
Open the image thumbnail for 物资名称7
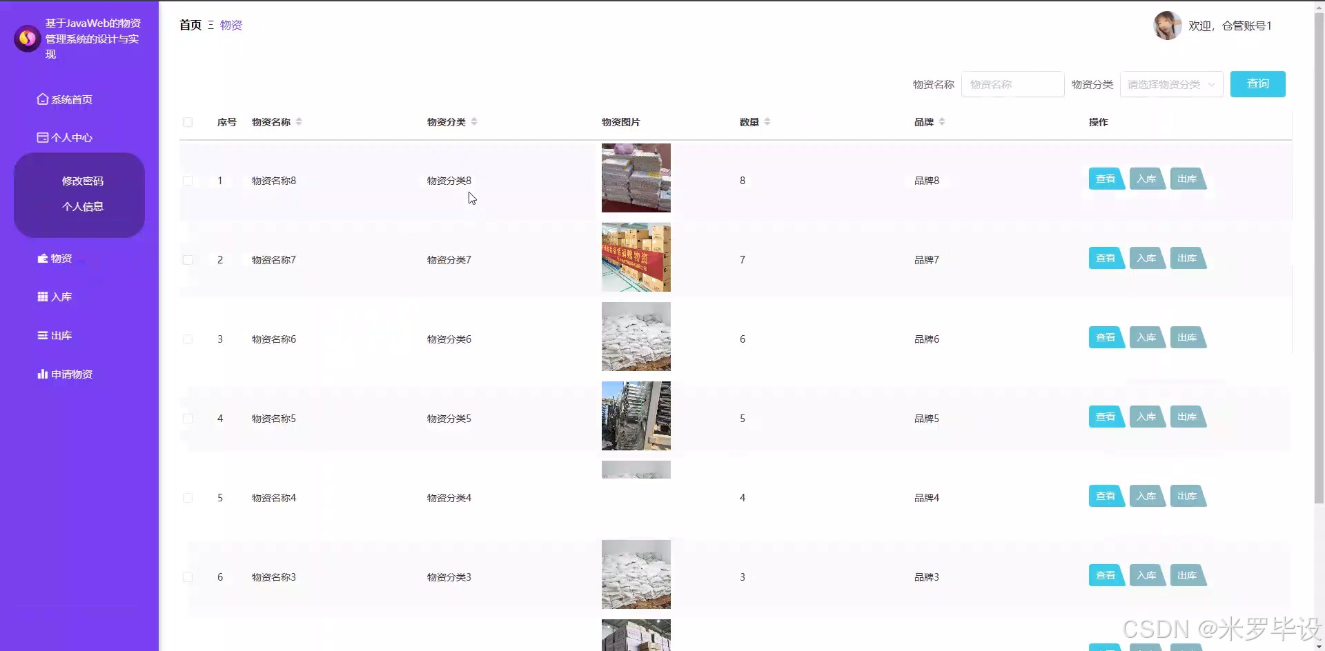coord(636,257)
